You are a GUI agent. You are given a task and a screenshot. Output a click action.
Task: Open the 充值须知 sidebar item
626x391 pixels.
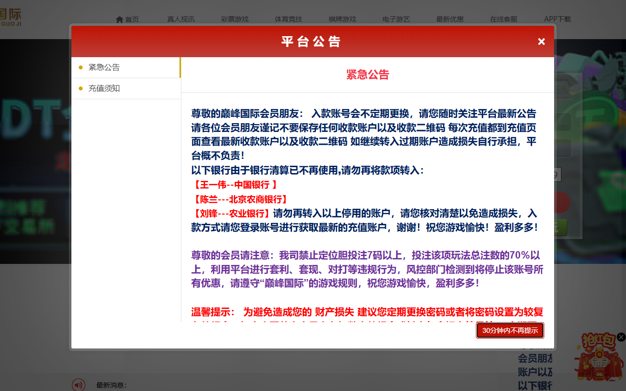coord(126,88)
